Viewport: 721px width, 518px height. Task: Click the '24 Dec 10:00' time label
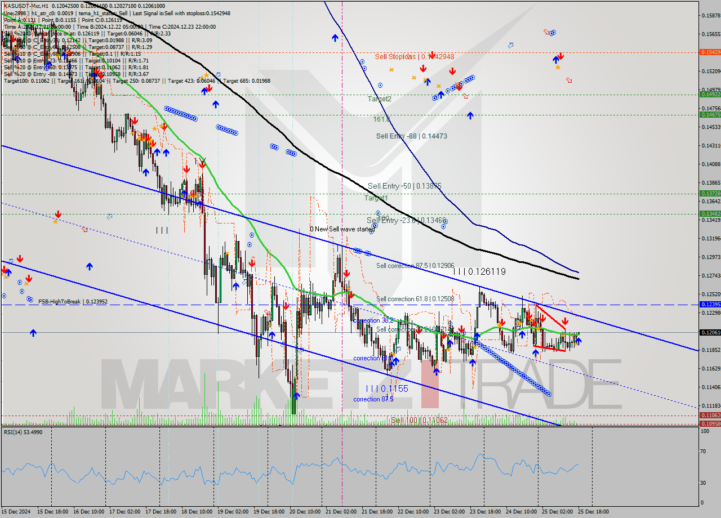click(x=521, y=511)
